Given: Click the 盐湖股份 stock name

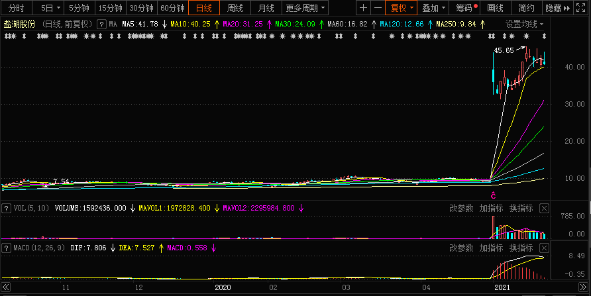Looking at the screenshot, I should coord(20,24).
